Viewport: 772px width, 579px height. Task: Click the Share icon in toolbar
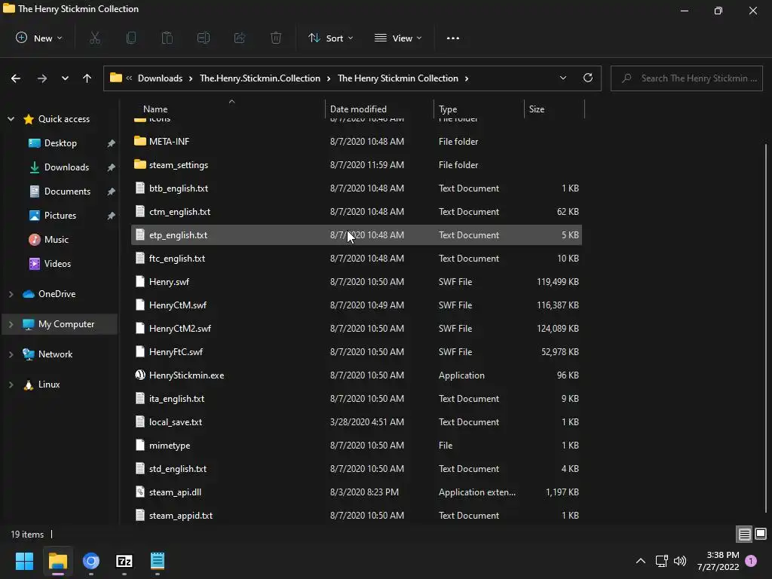click(240, 38)
